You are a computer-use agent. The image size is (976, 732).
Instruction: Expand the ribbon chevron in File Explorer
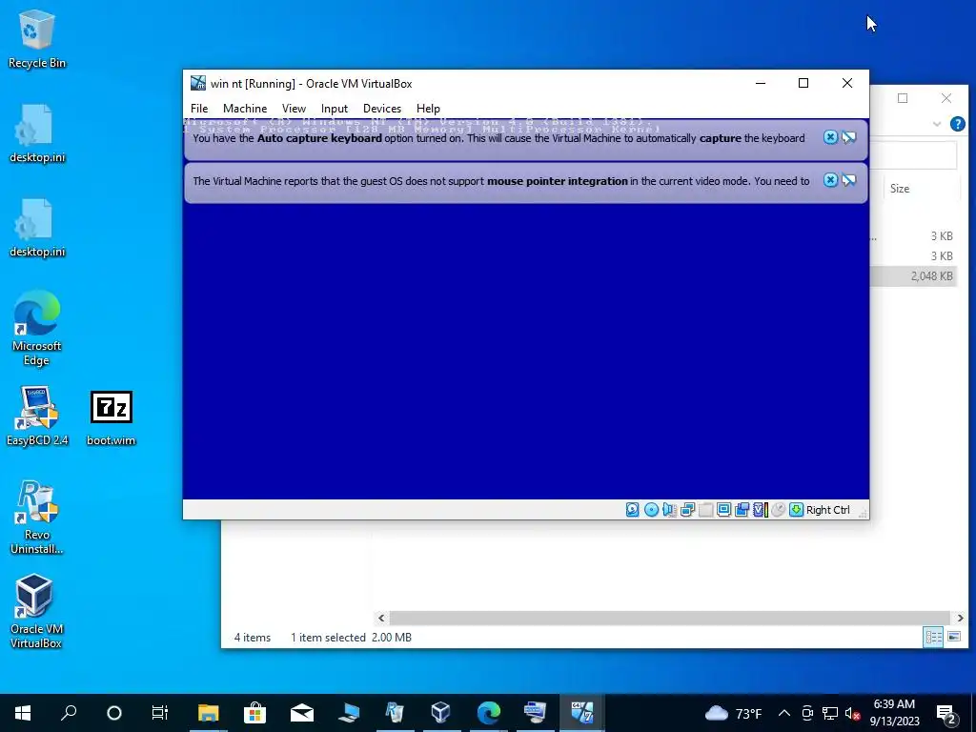click(x=937, y=124)
